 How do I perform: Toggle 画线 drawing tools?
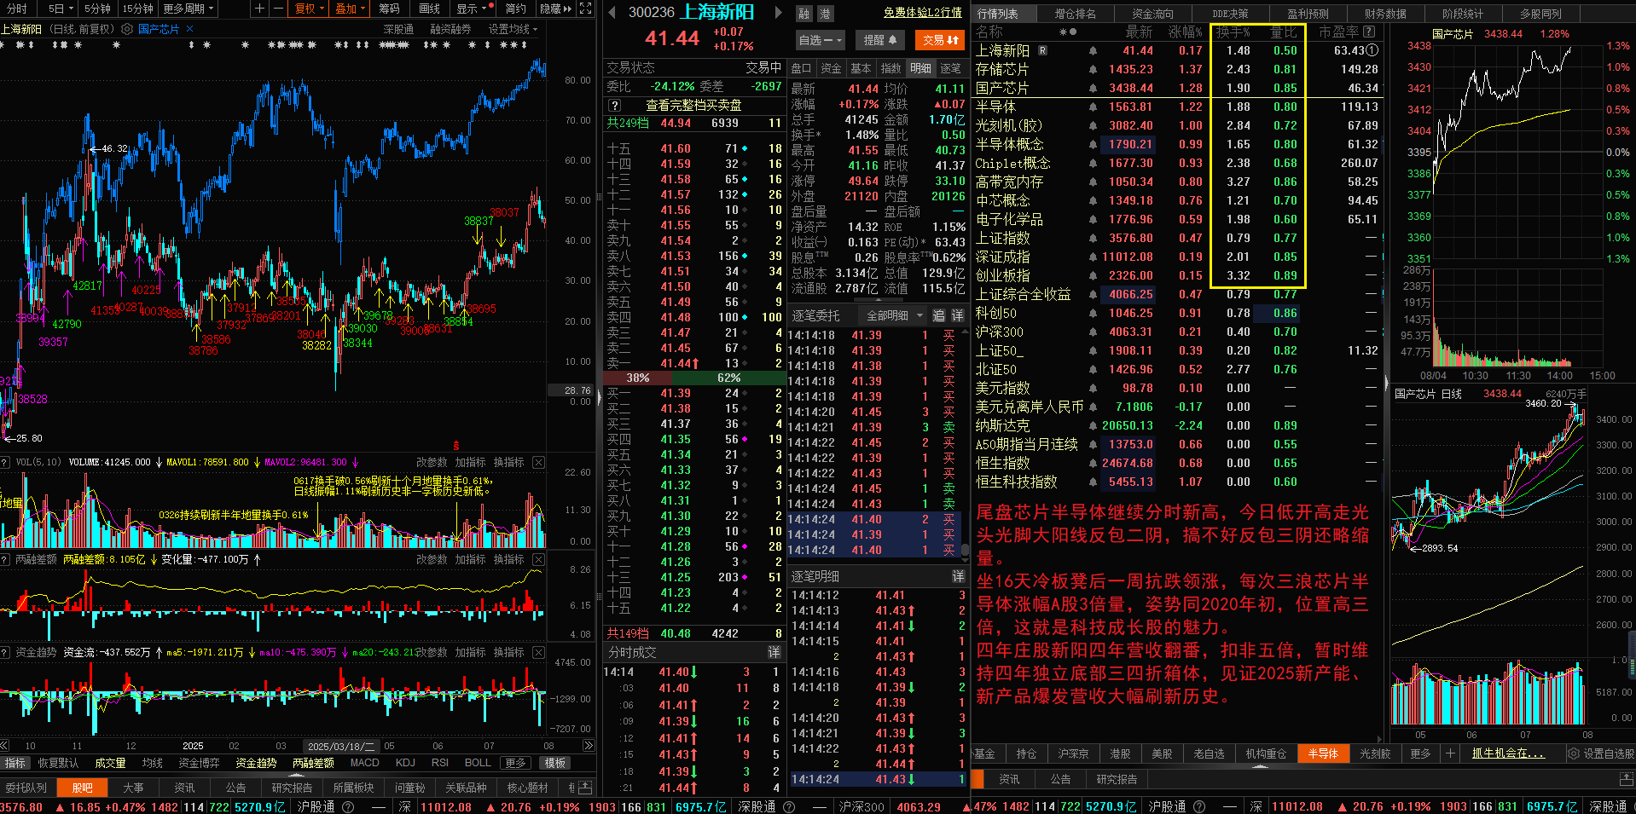coord(429,9)
